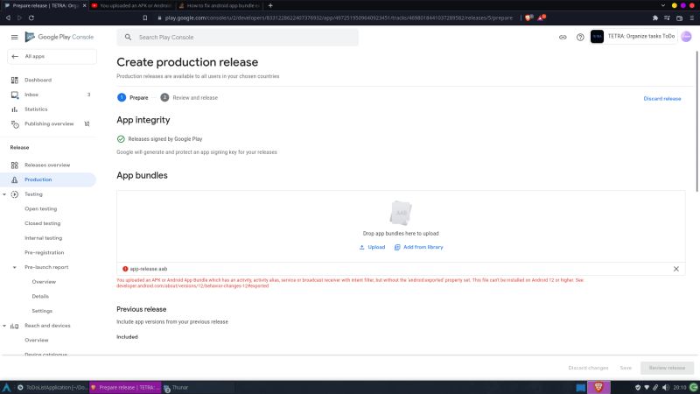Viewport: 700px width, 394px height.
Task: Open the developer.android.com error link
Action: click(x=192, y=286)
